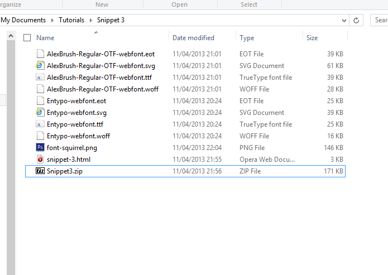Open the address bar history dropdown

tap(344, 20)
